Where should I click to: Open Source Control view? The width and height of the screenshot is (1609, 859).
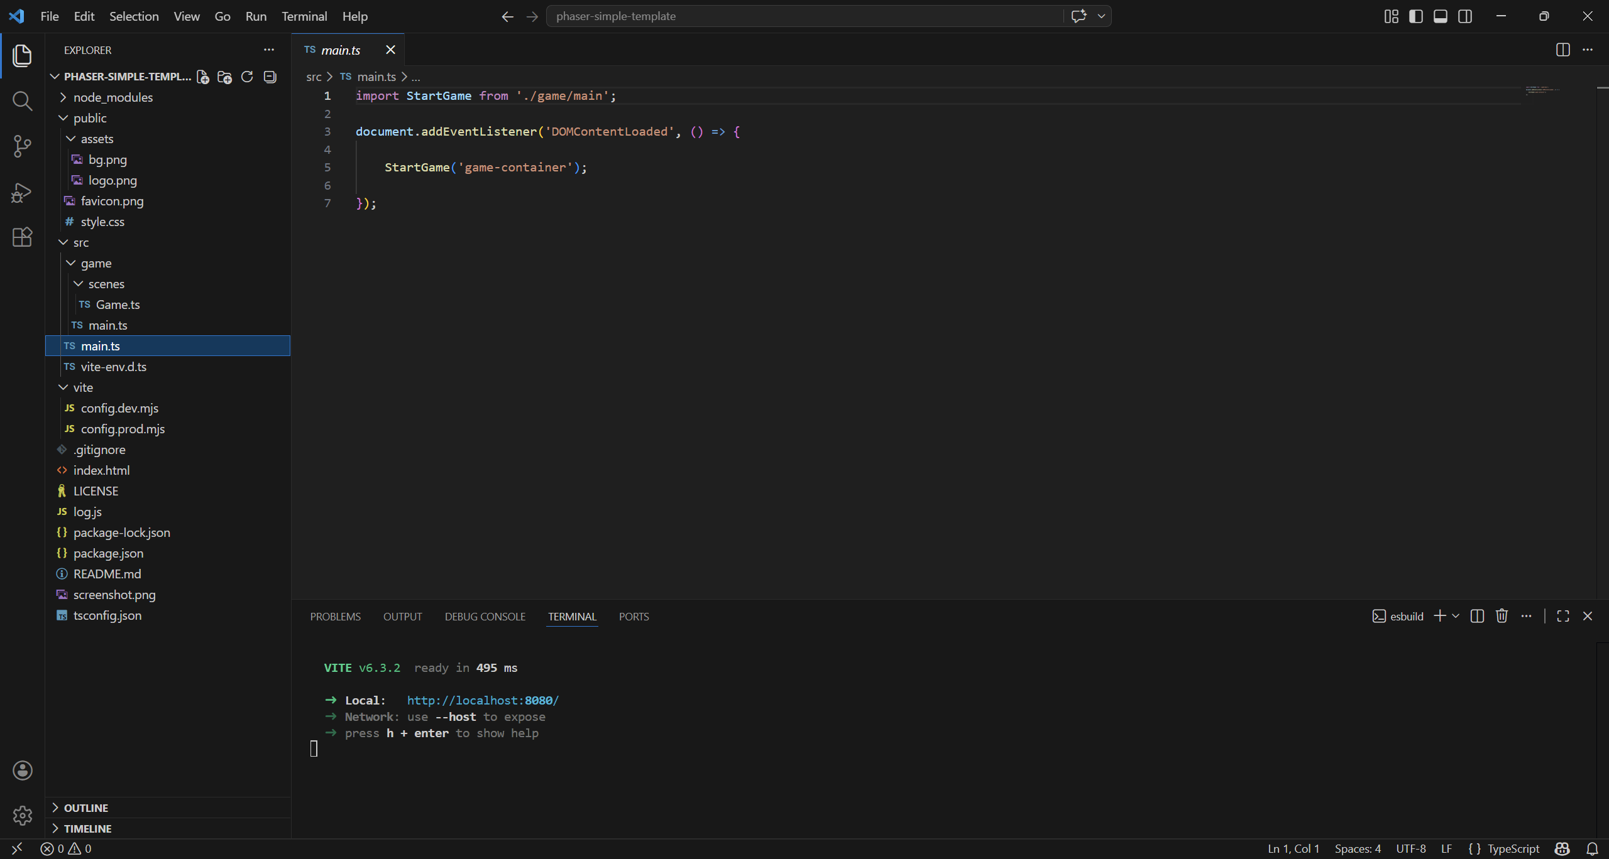pos(22,146)
